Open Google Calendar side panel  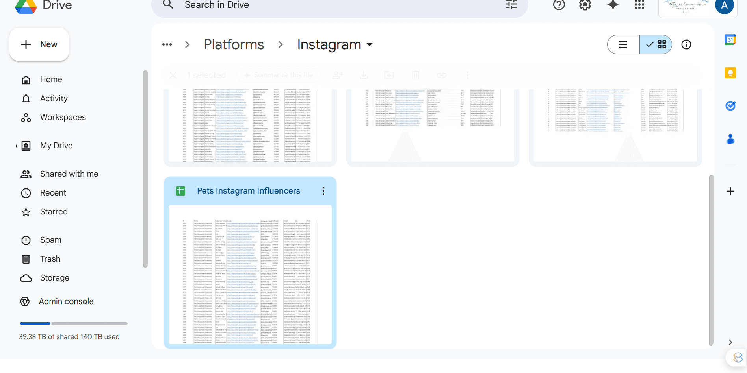coord(730,40)
